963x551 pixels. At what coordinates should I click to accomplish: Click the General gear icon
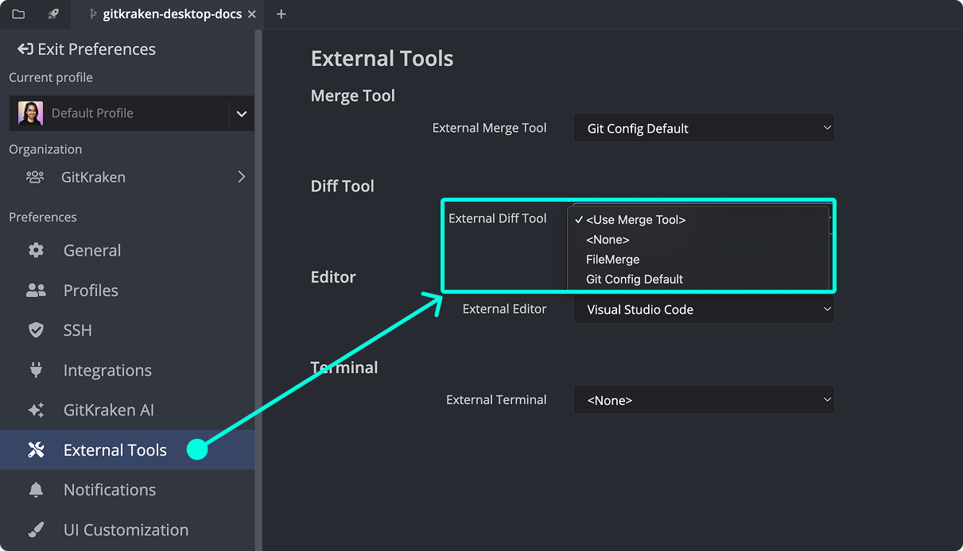36,250
